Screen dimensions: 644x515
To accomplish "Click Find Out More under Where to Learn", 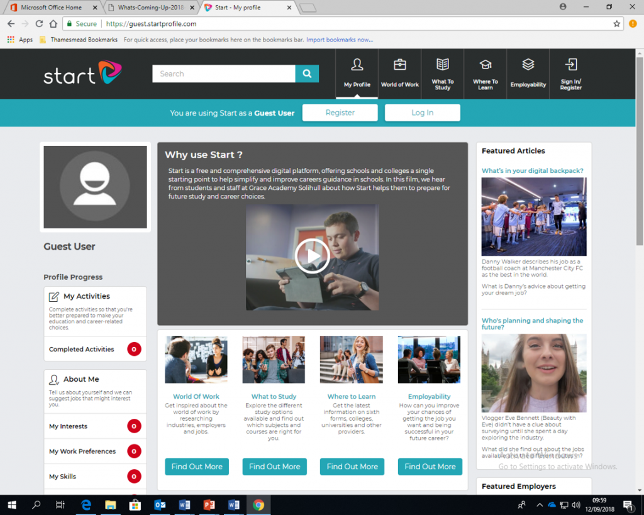I will click(x=352, y=467).
